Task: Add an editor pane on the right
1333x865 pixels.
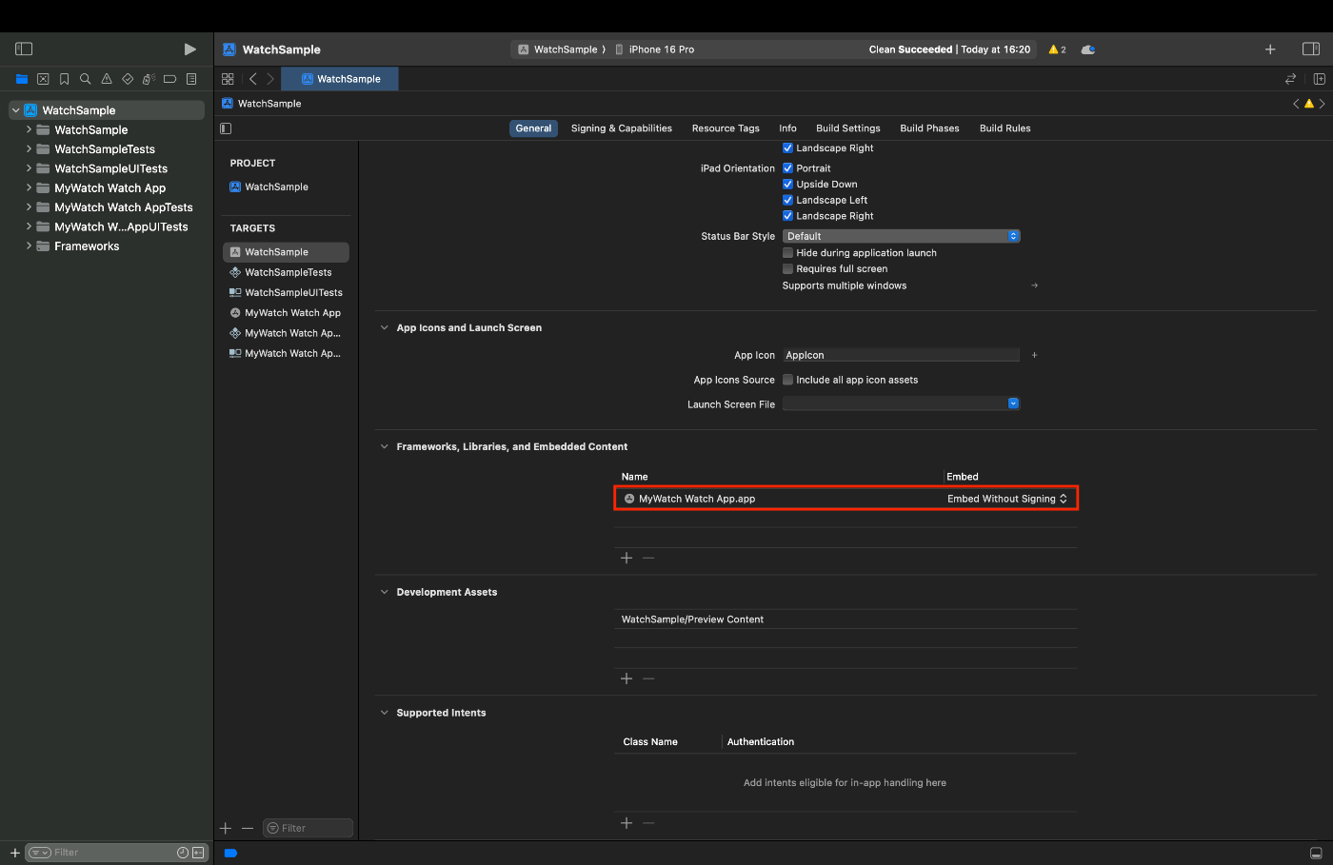Action: tap(1319, 79)
